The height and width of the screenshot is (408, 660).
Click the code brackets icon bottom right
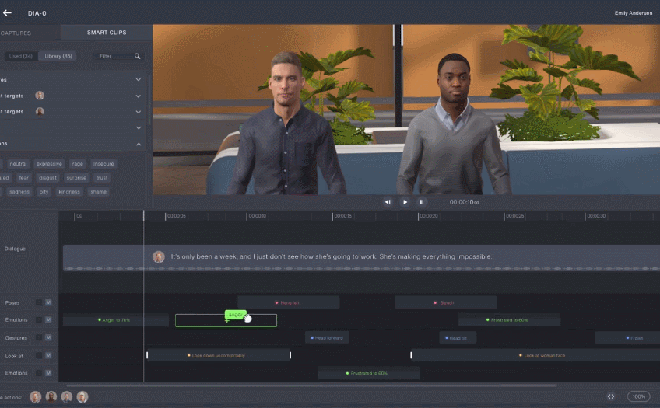pyautogui.click(x=611, y=396)
